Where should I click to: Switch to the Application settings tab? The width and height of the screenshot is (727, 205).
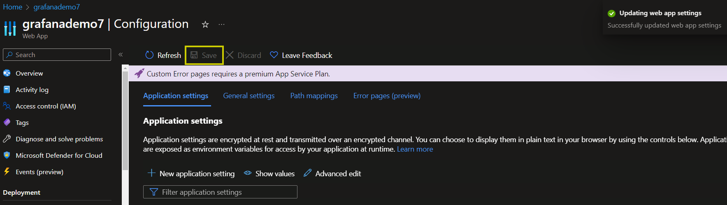pyautogui.click(x=176, y=96)
